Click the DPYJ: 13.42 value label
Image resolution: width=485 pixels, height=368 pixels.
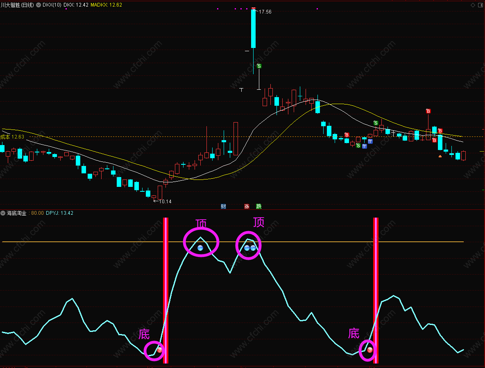point(60,213)
